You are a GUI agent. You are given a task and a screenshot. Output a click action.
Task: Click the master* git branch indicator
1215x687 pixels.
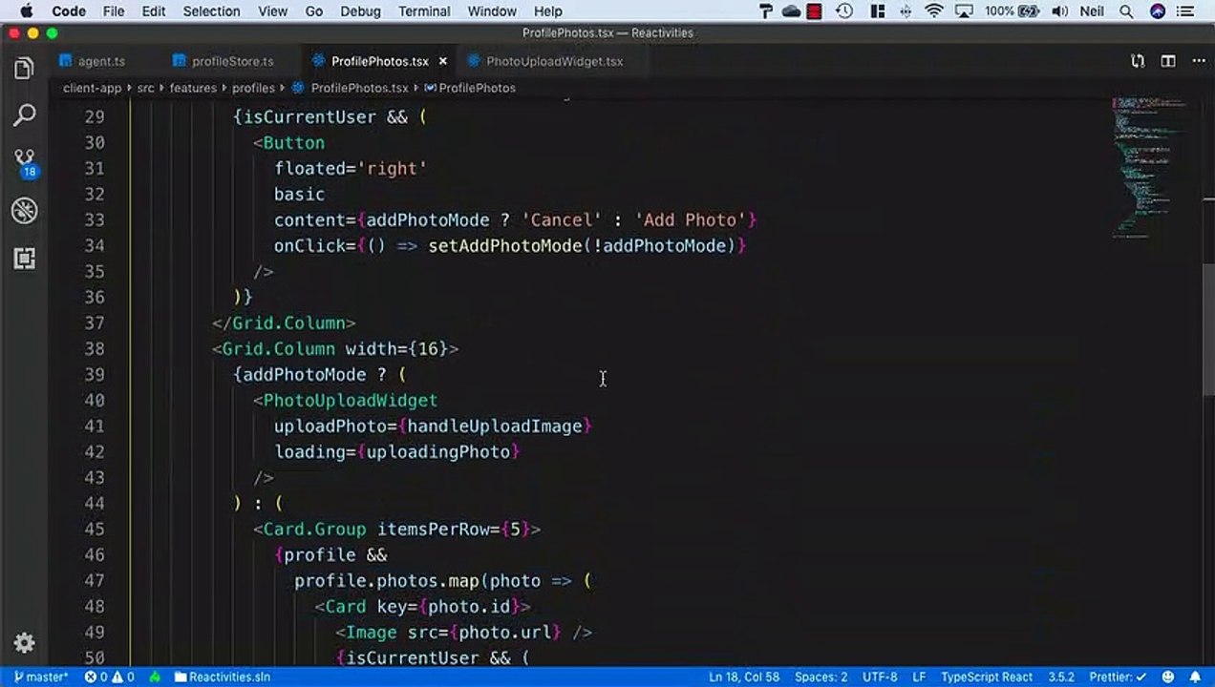click(x=41, y=677)
